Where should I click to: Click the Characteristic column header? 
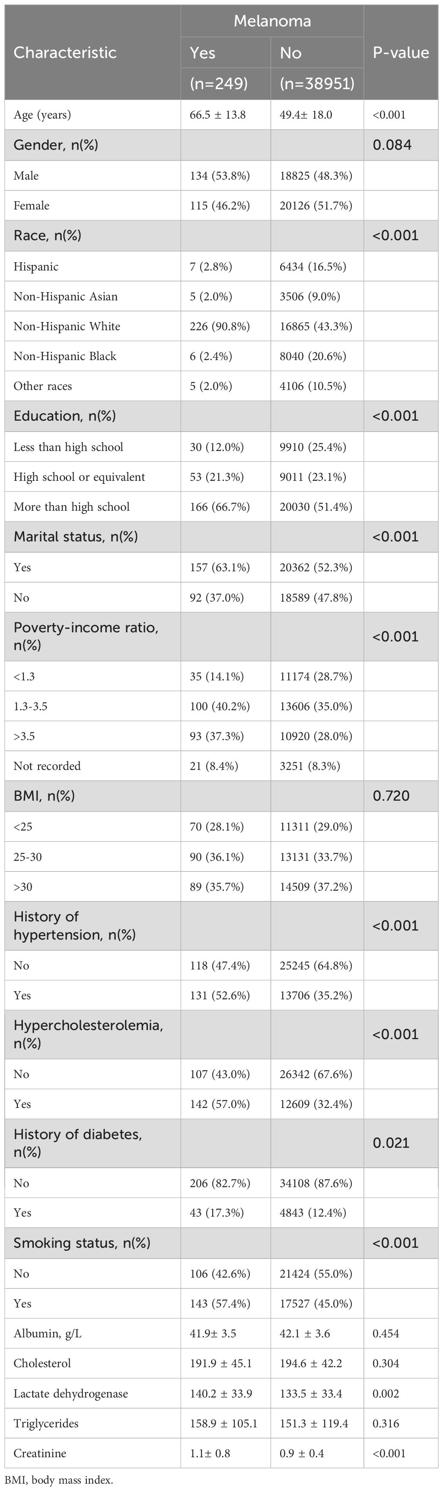tap(65, 53)
